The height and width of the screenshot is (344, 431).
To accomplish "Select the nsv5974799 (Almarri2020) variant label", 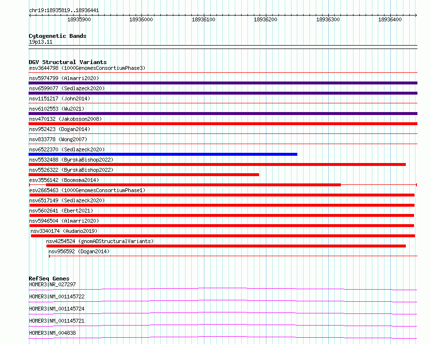I will click(64, 78).
